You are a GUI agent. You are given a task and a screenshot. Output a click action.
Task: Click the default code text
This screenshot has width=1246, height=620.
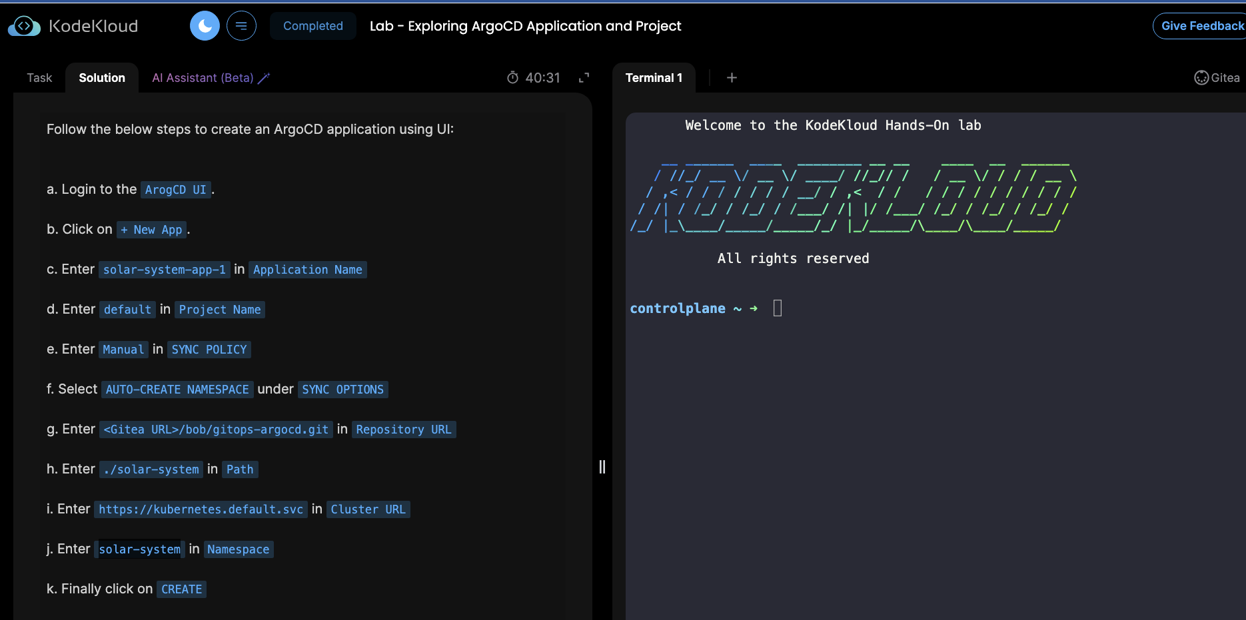pyautogui.click(x=127, y=310)
